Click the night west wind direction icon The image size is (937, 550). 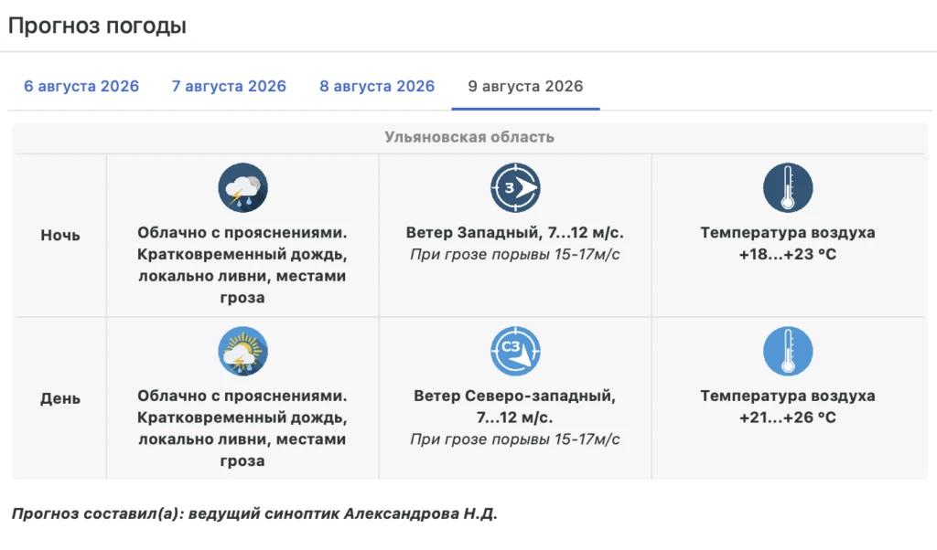pos(515,187)
